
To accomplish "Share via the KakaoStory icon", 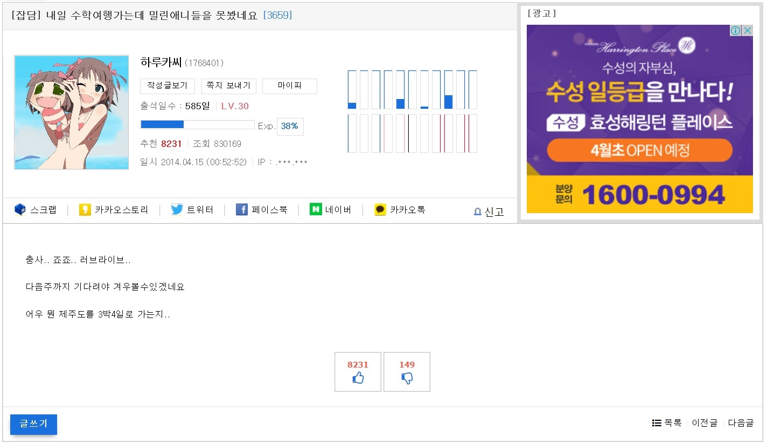I will pyautogui.click(x=85, y=210).
